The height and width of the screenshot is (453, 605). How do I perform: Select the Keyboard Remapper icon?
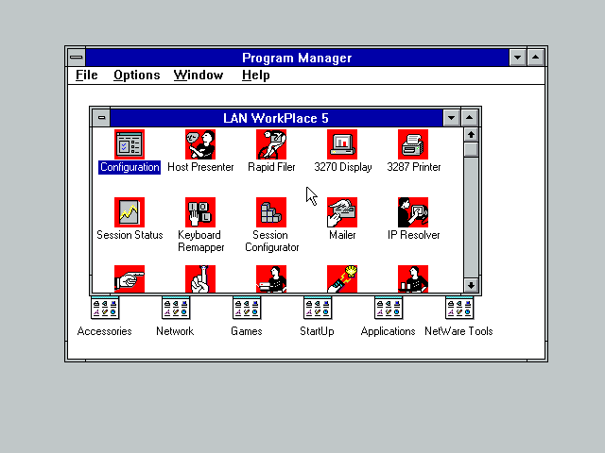[x=200, y=212]
